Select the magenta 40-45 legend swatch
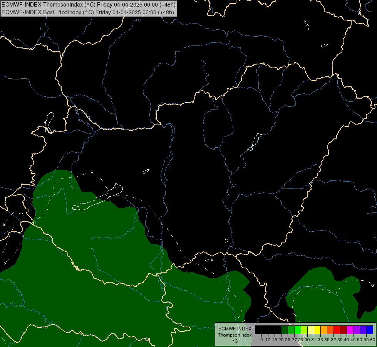This screenshot has height=347, width=377. 350,330
